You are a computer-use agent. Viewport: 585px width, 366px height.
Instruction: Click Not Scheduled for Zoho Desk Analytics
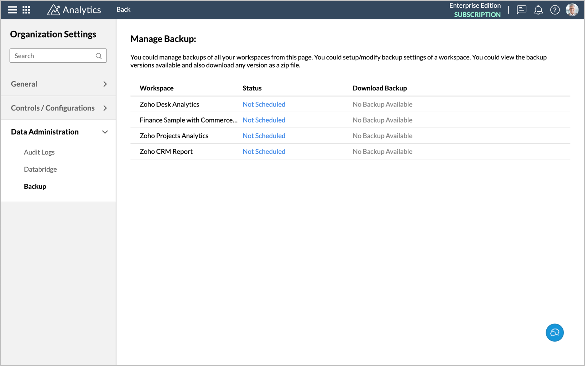[x=264, y=104]
